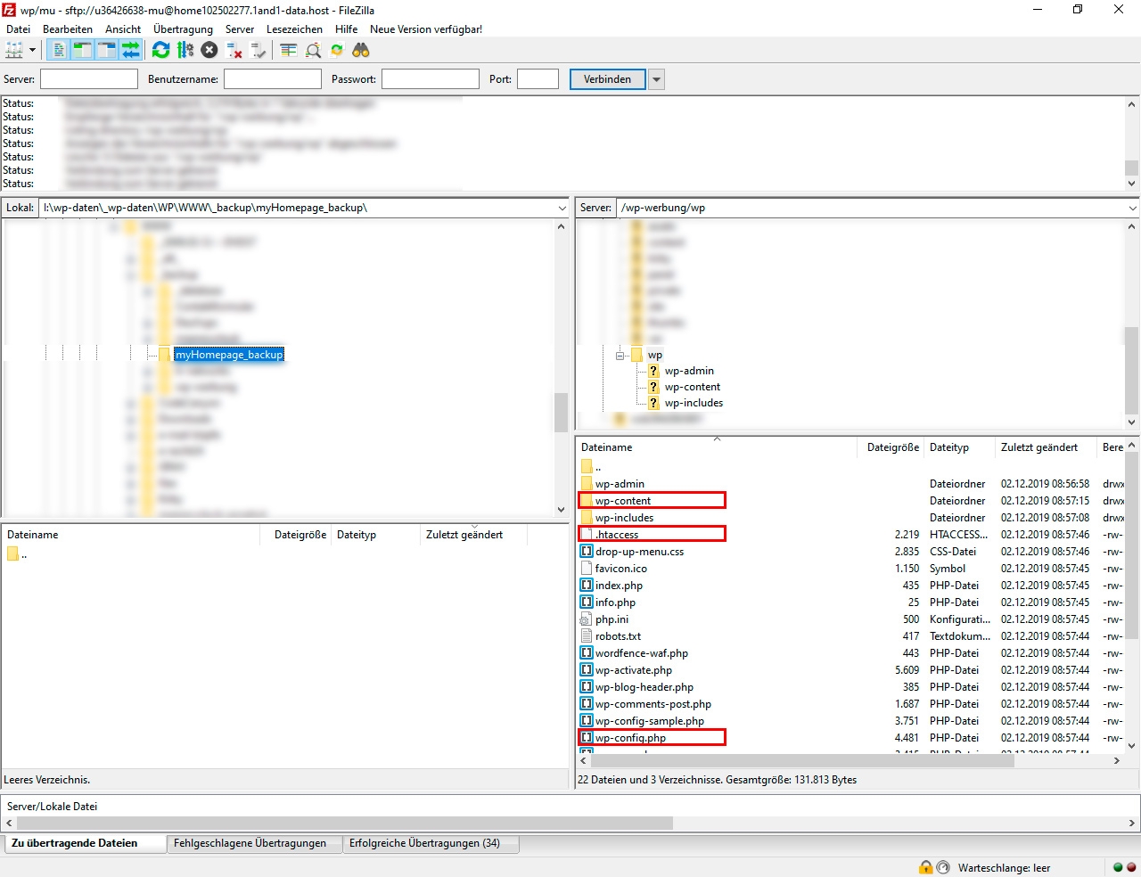Open the quick-connect history dropdown next to Verbinden
1141x877 pixels.
pos(657,79)
